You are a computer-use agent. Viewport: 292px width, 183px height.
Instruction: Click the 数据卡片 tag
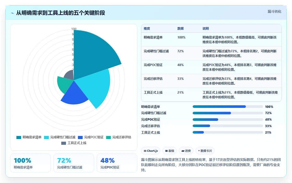click(205, 151)
